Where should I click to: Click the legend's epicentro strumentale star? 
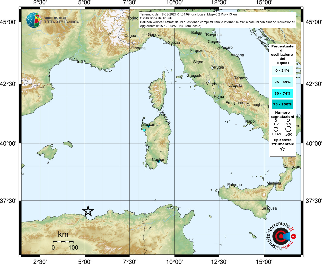point(282,149)
